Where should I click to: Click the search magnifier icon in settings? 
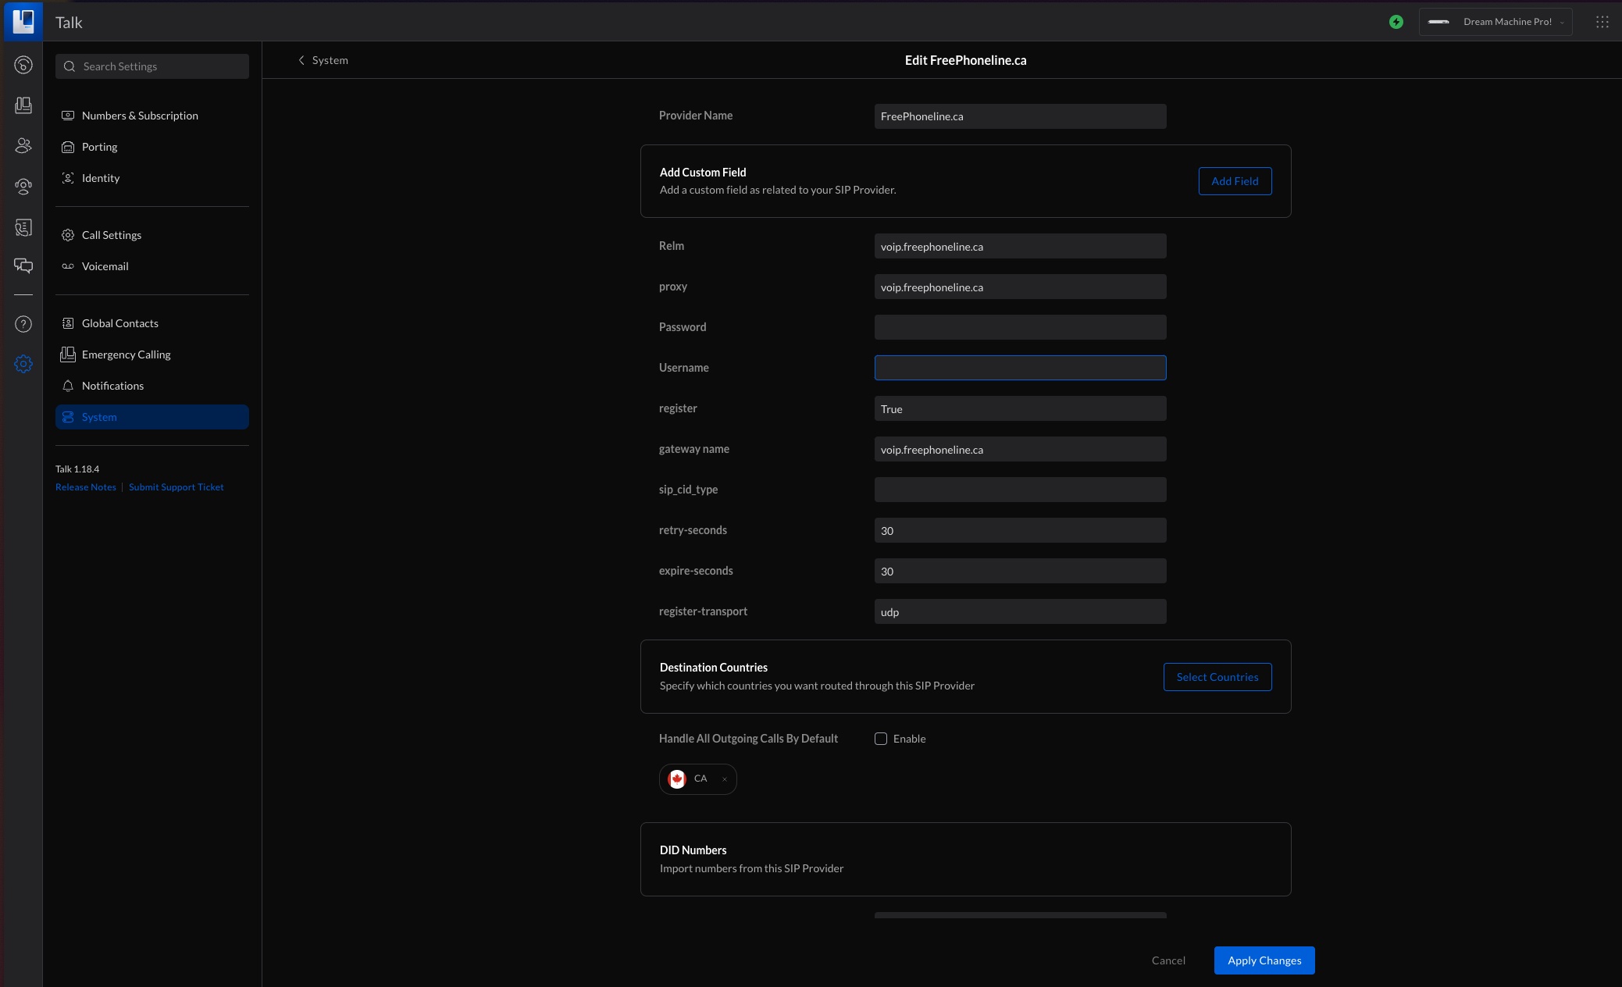(70, 66)
